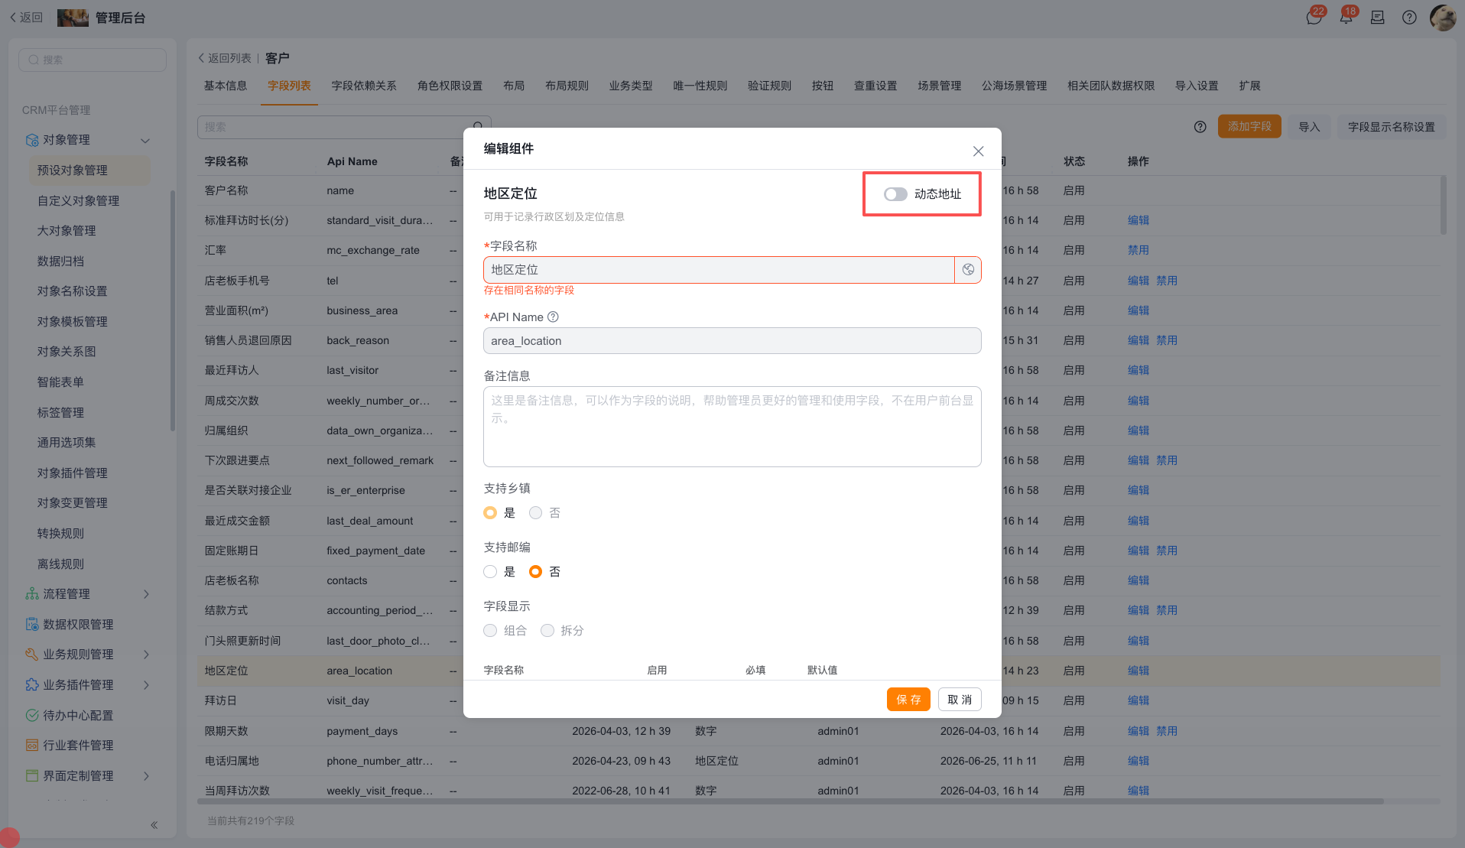The image size is (1465, 848).
Task: Expand the 流程管理 sidebar section
Action: pyautogui.click(x=146, y=594)
